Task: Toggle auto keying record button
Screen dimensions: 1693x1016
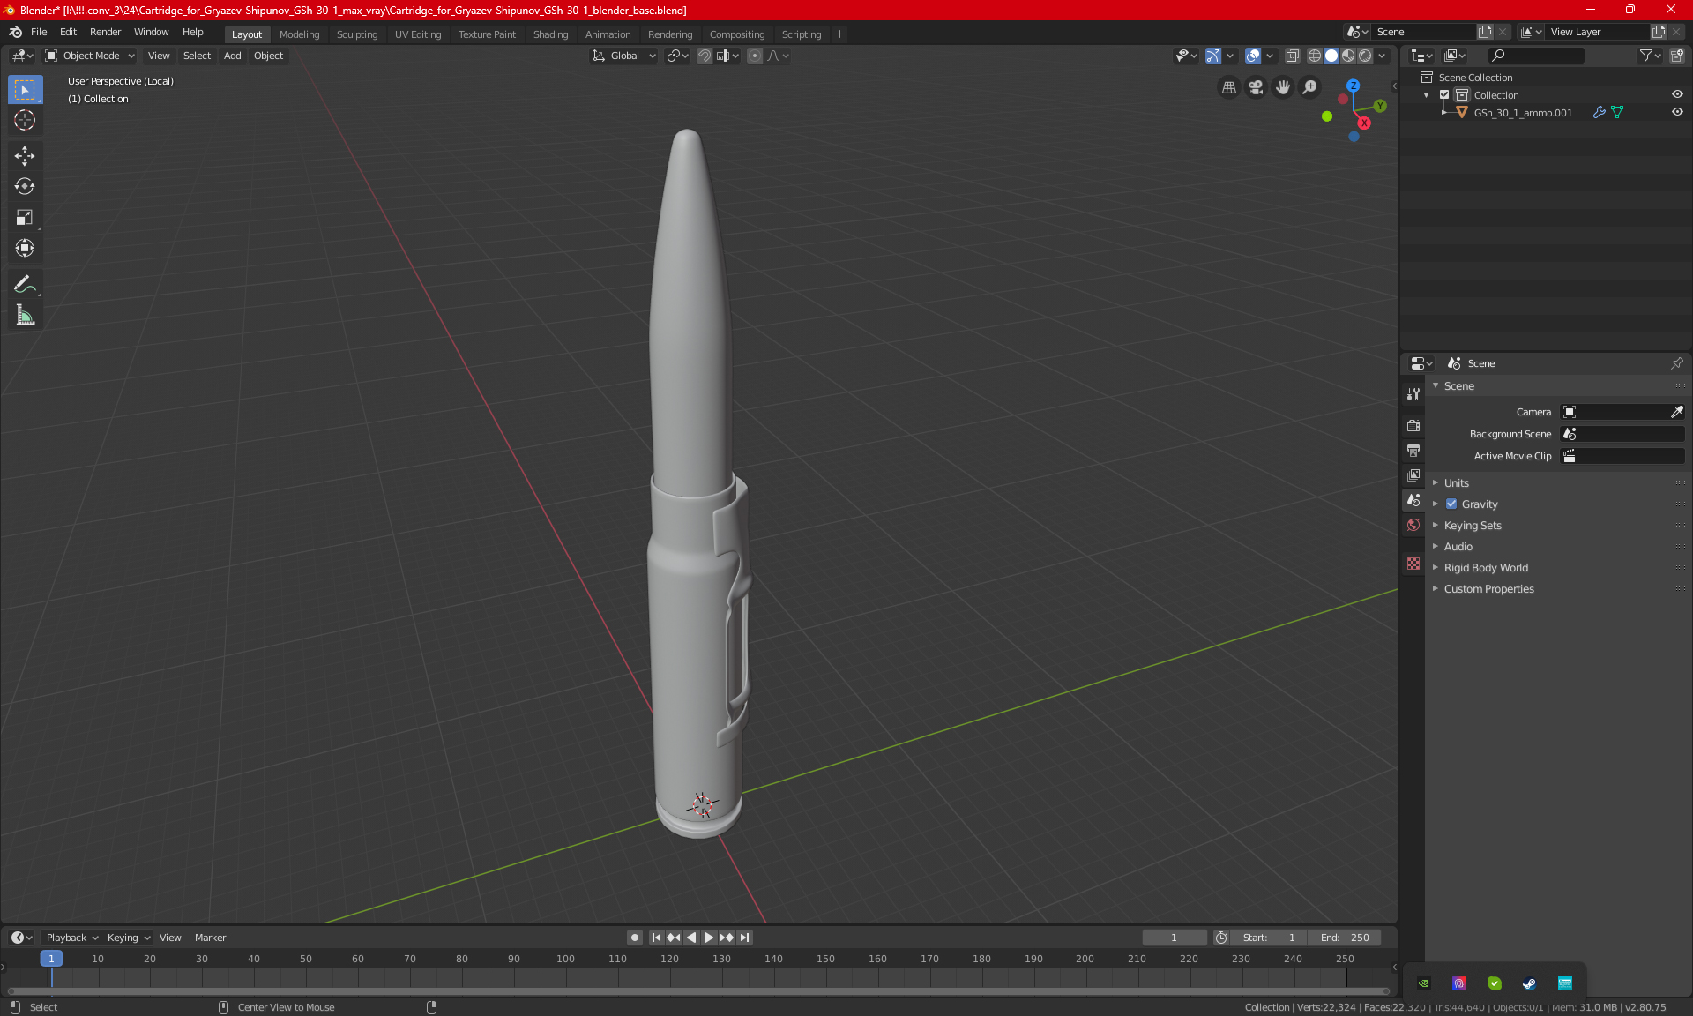Action: pyautogui.click(x=634, y=938)
